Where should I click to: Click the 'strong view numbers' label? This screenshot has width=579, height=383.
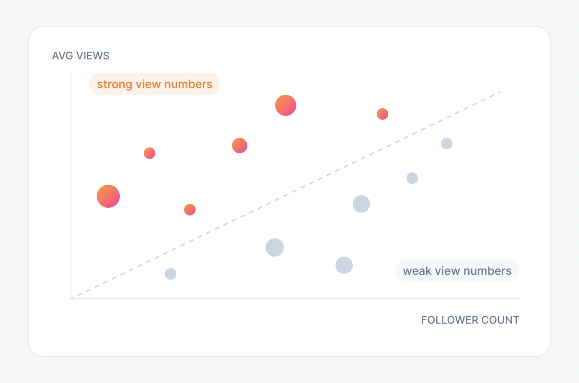[155, 84]
